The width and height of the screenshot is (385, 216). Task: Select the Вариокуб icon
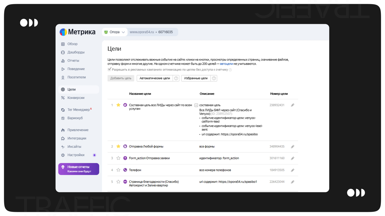(63, 118)
